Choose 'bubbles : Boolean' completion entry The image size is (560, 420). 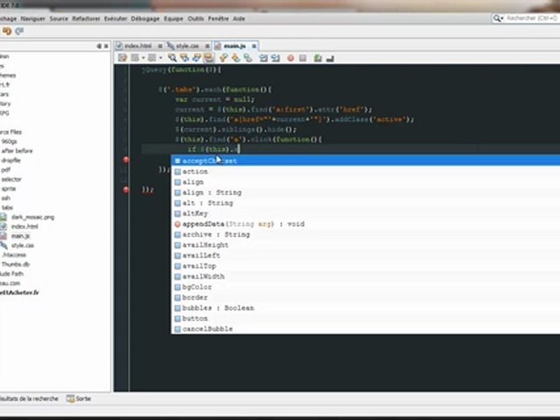366,308
